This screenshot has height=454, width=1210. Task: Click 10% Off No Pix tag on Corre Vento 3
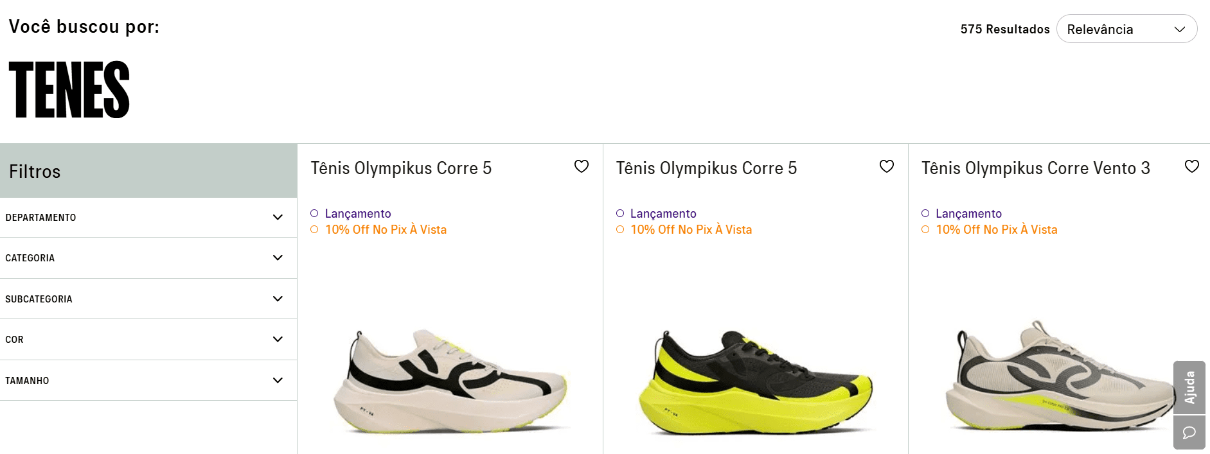(x=996, y=230)
